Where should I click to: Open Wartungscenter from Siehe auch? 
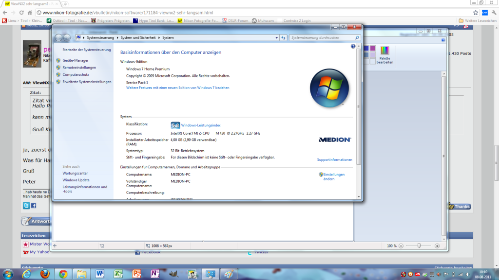click(x=75, y=174)
